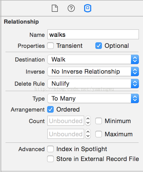143x172 pixels.
Task: Open the Quick Help inspector icon
Action: 71,8
